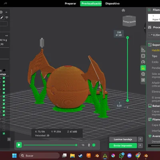Open Steam from the taskbar
160x160 pixels.
(80, 156)
